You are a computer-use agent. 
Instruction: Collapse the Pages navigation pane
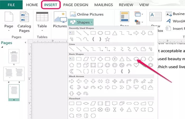tap(25, 43)
